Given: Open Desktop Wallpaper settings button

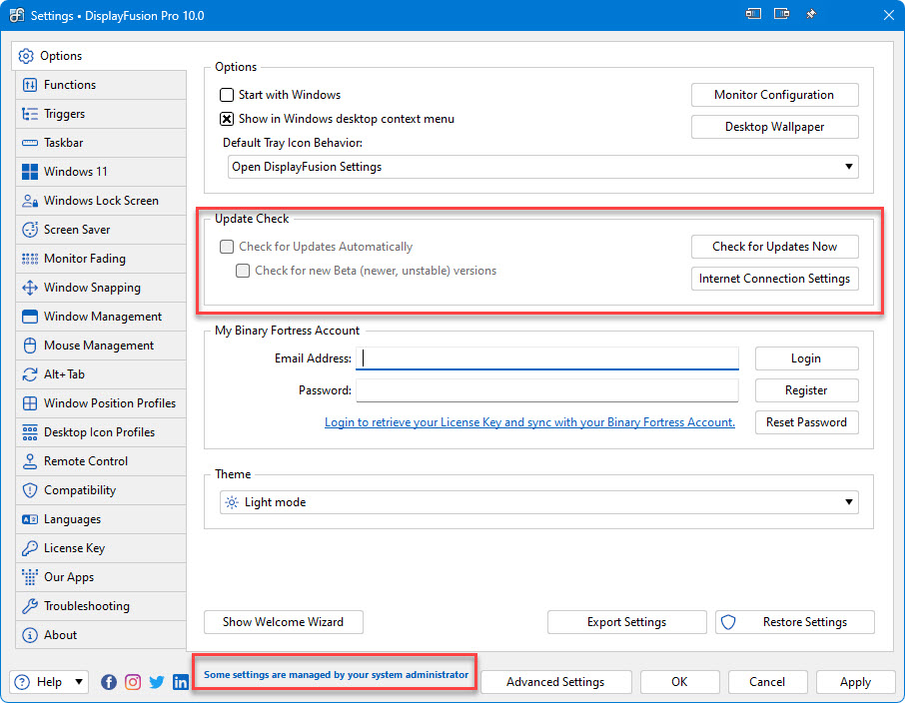Looking at the screenshot, I should tap(774, 127).
